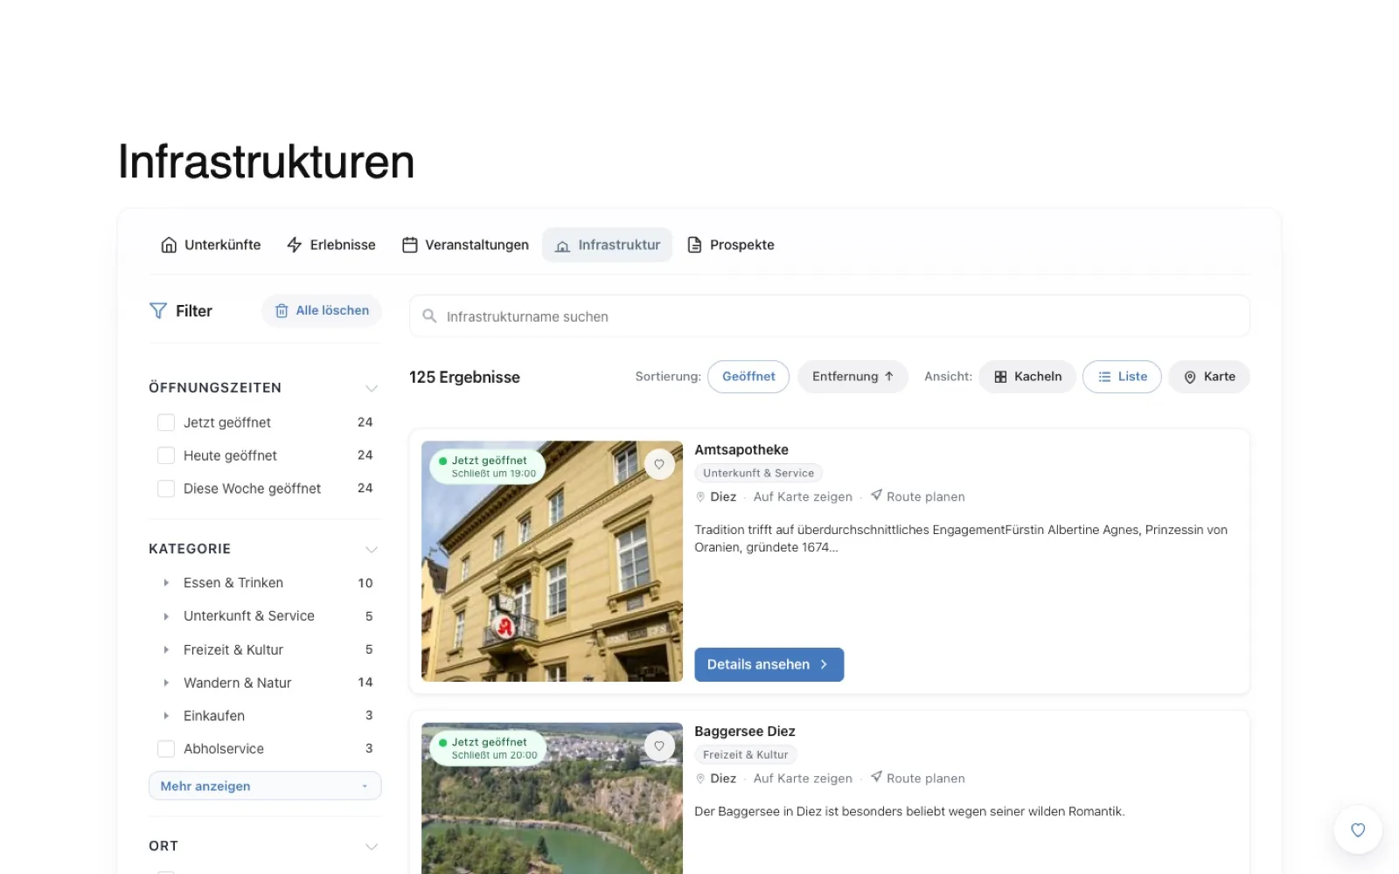Collapse the Ort section
The width and height of the screenshot is (1399, 874).
coord(371,847)
